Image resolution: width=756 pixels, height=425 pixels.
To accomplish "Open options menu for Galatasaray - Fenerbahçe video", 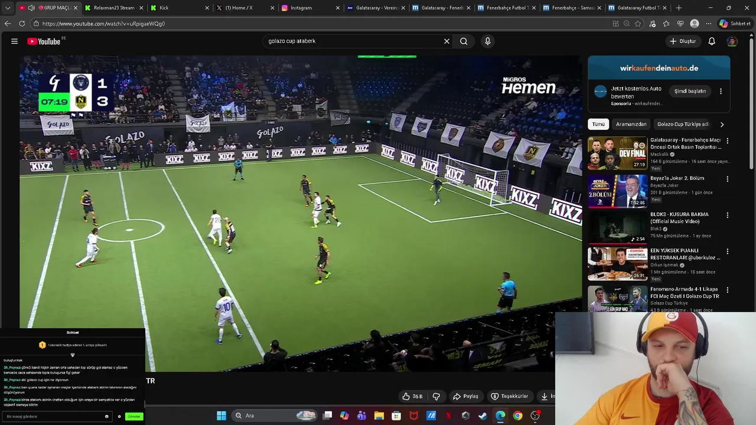I will click(x=727, y=141).
